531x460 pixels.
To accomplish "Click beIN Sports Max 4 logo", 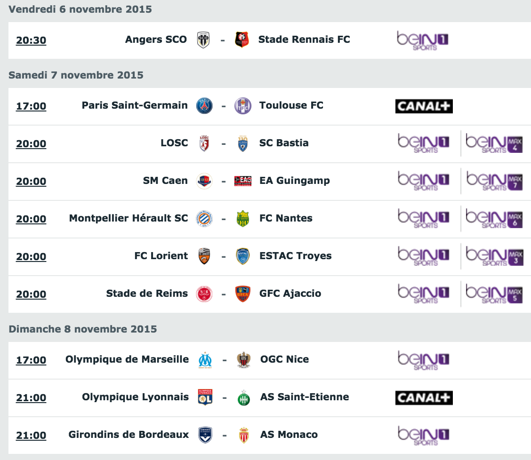I will [x=494, y=143].
